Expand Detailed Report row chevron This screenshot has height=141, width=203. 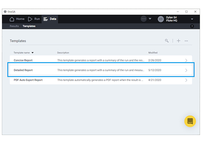[x=186, y=70]
